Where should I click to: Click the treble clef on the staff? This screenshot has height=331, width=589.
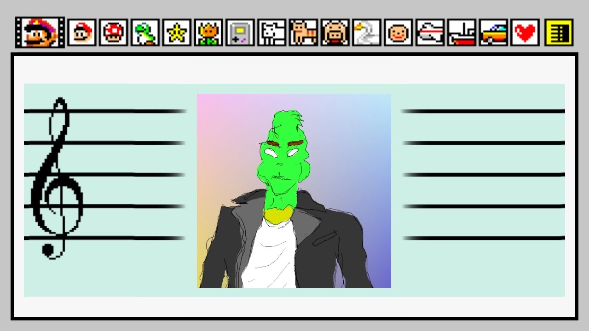pos(56,178)
